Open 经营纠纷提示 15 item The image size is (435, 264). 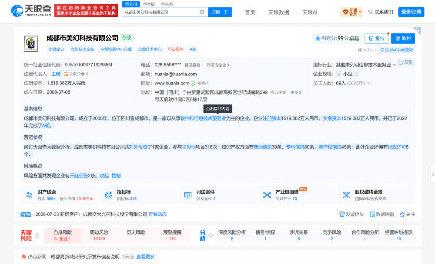(398, 235)
